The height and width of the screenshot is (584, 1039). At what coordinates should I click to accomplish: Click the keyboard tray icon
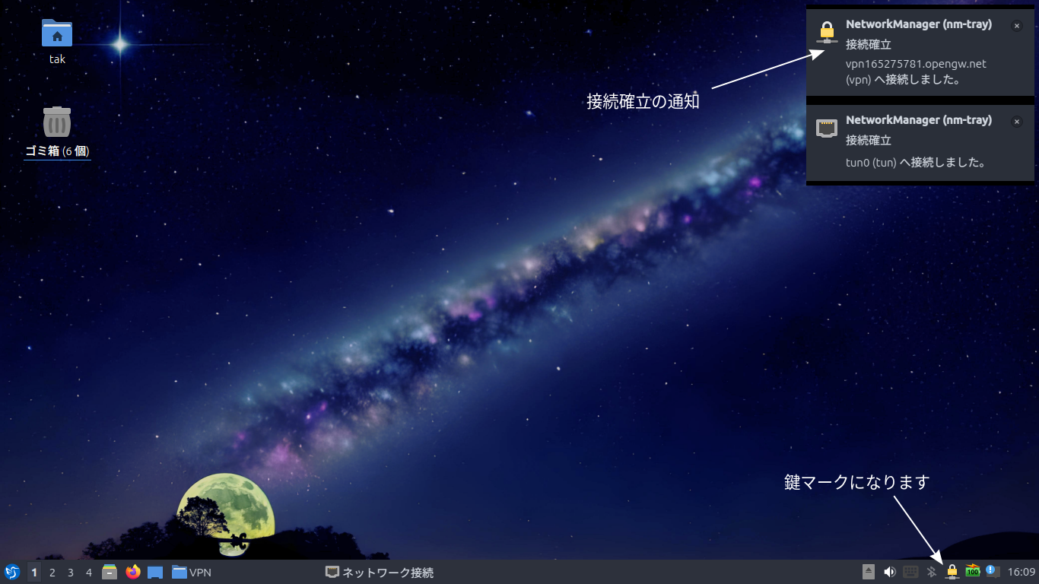910,572
